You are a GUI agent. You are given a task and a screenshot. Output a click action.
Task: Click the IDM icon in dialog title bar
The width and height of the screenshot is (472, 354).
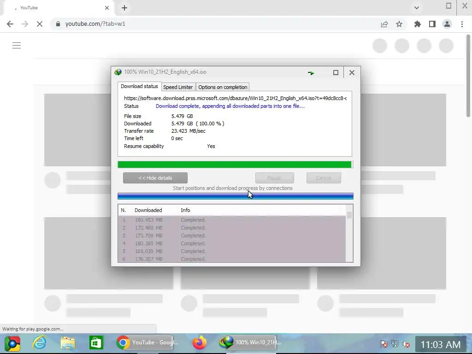pyautogui.click(x=118, y=72)
